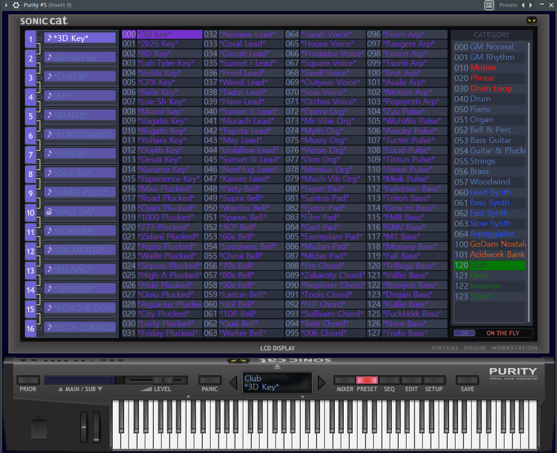This screenshot has height=453, width=557.
Task: Select preset 048 *Party Bell*
Action: [x=244, y=188]
